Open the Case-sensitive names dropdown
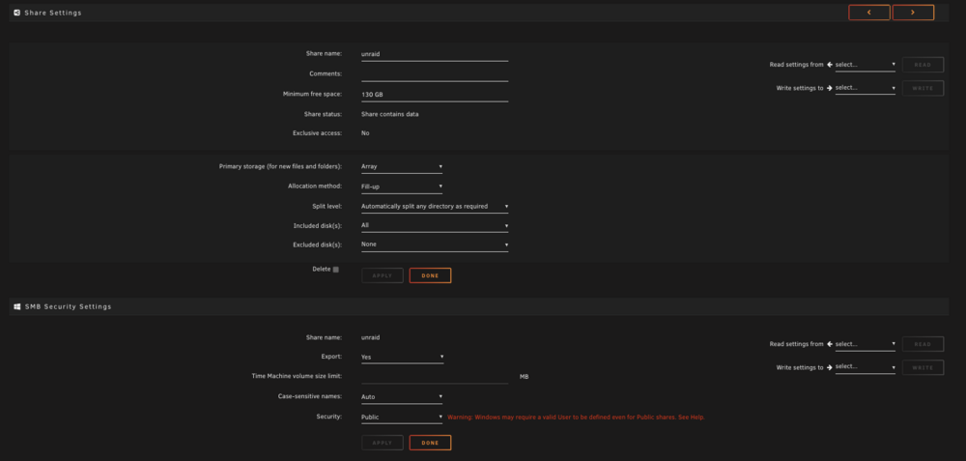This screenshot has width=966, height=461. [402, 397]
